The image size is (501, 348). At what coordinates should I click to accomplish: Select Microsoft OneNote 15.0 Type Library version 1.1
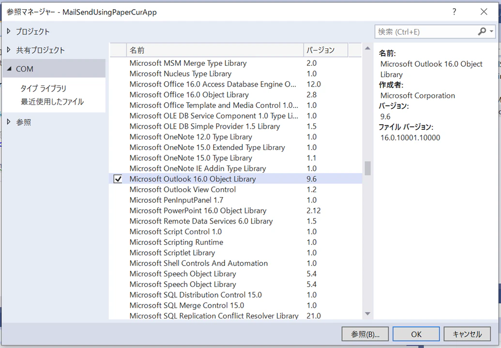[235, 158]
